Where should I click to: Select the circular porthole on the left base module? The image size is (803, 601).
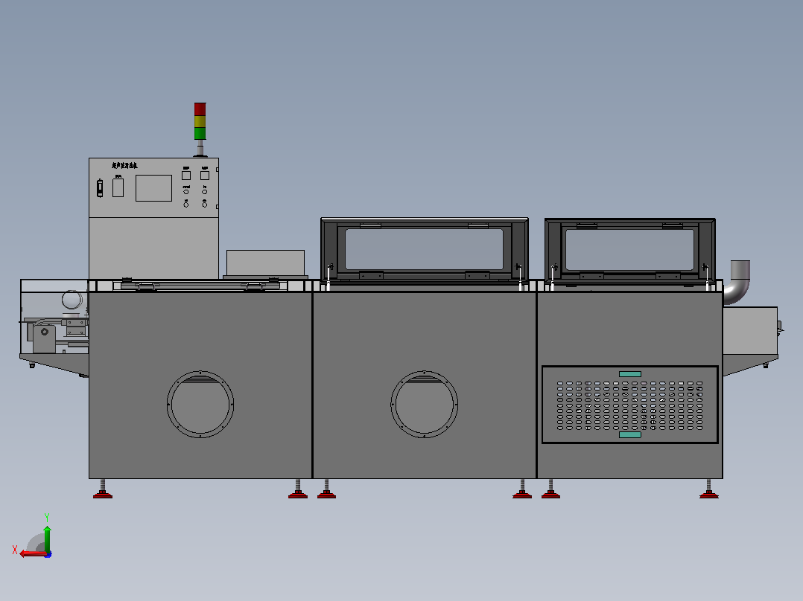tap(200, 404)
